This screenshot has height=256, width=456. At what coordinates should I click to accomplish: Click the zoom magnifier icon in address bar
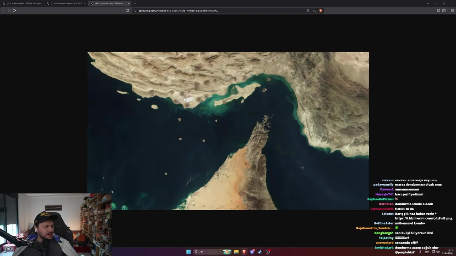308,11
